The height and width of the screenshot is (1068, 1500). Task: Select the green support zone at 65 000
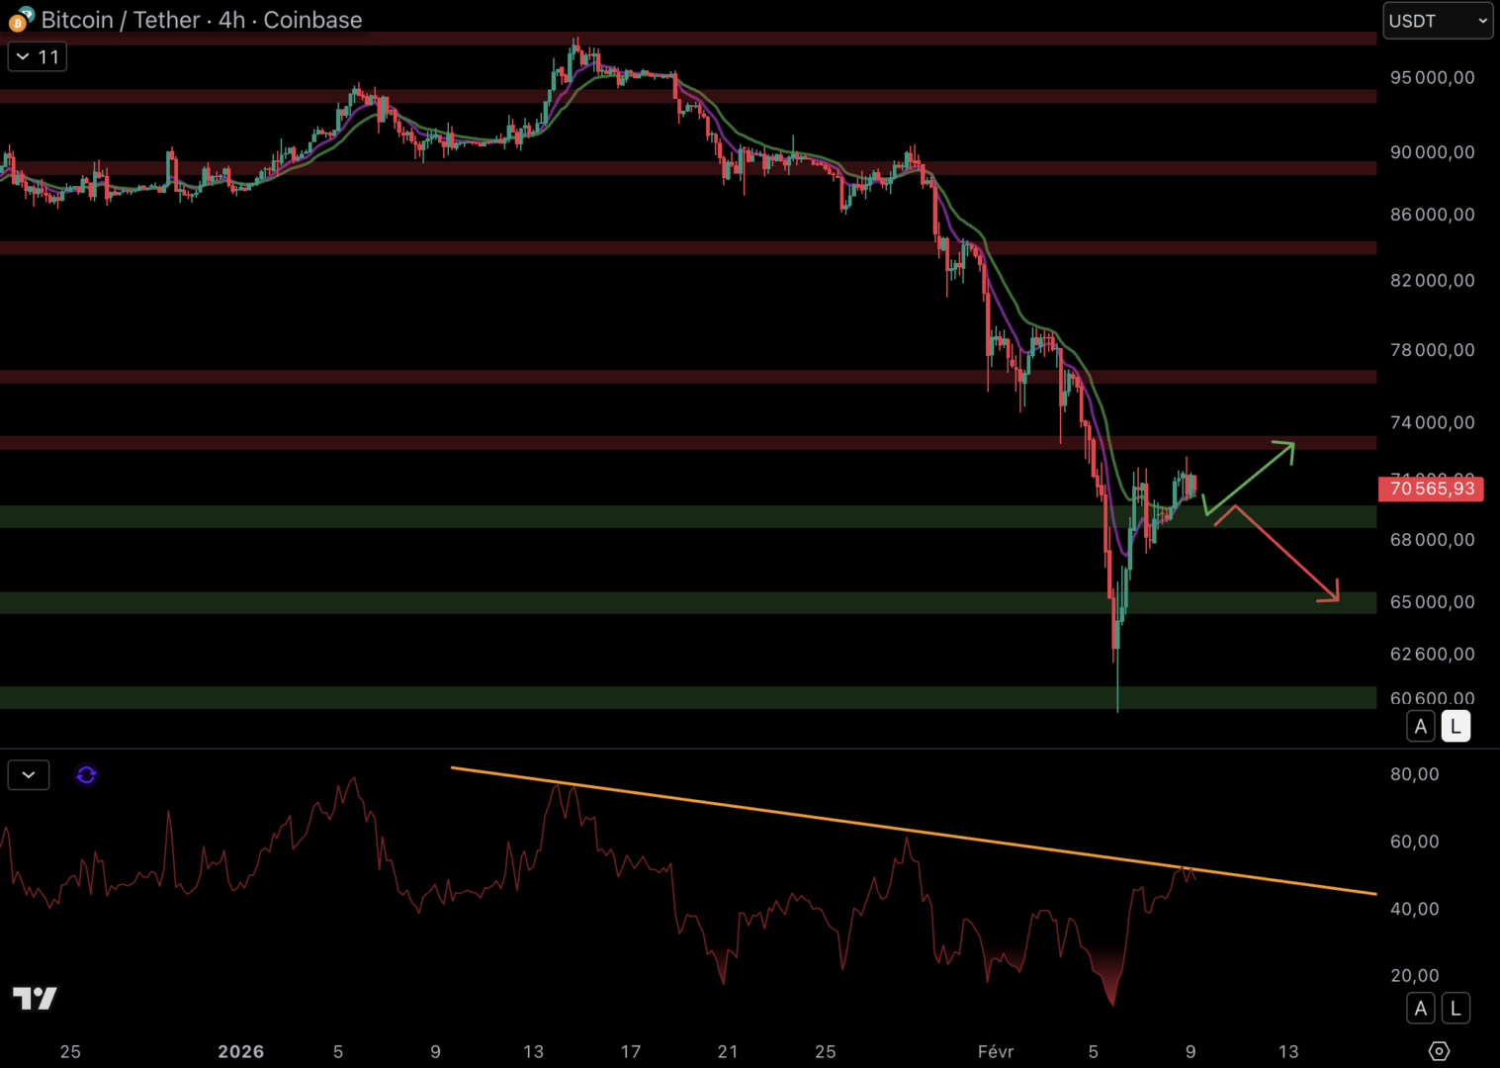(x=593, y=603)
